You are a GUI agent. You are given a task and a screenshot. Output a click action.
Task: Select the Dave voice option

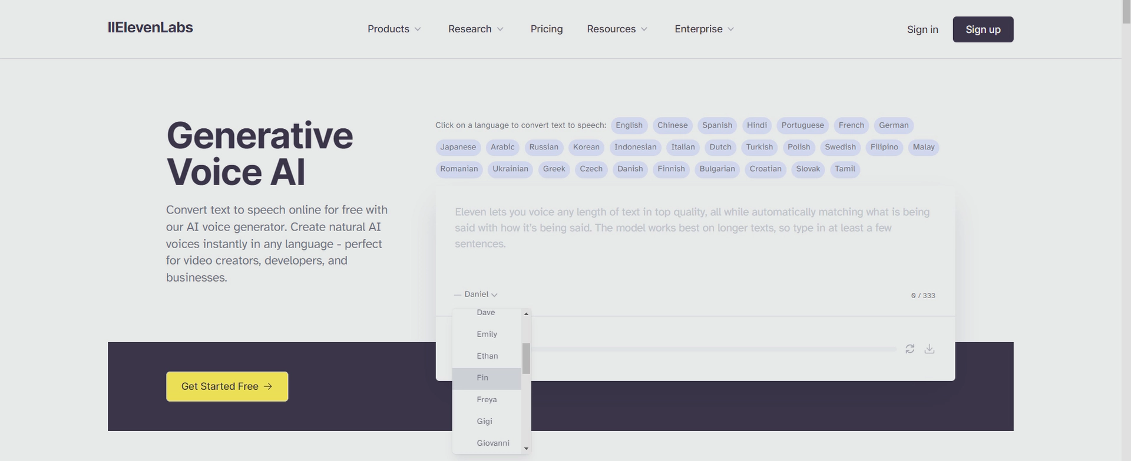487,313
